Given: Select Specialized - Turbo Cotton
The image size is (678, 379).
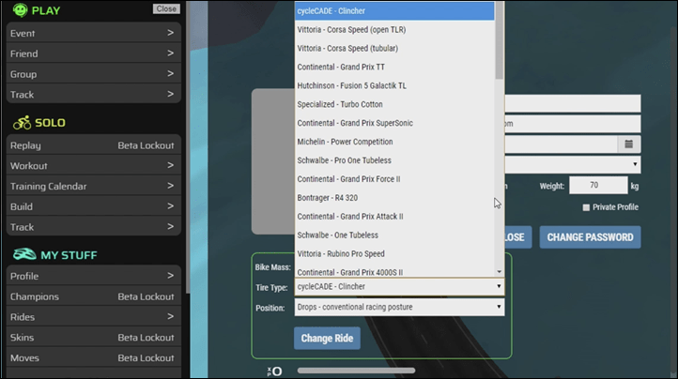Looking at the screenshot, I should tap(394, 104).
